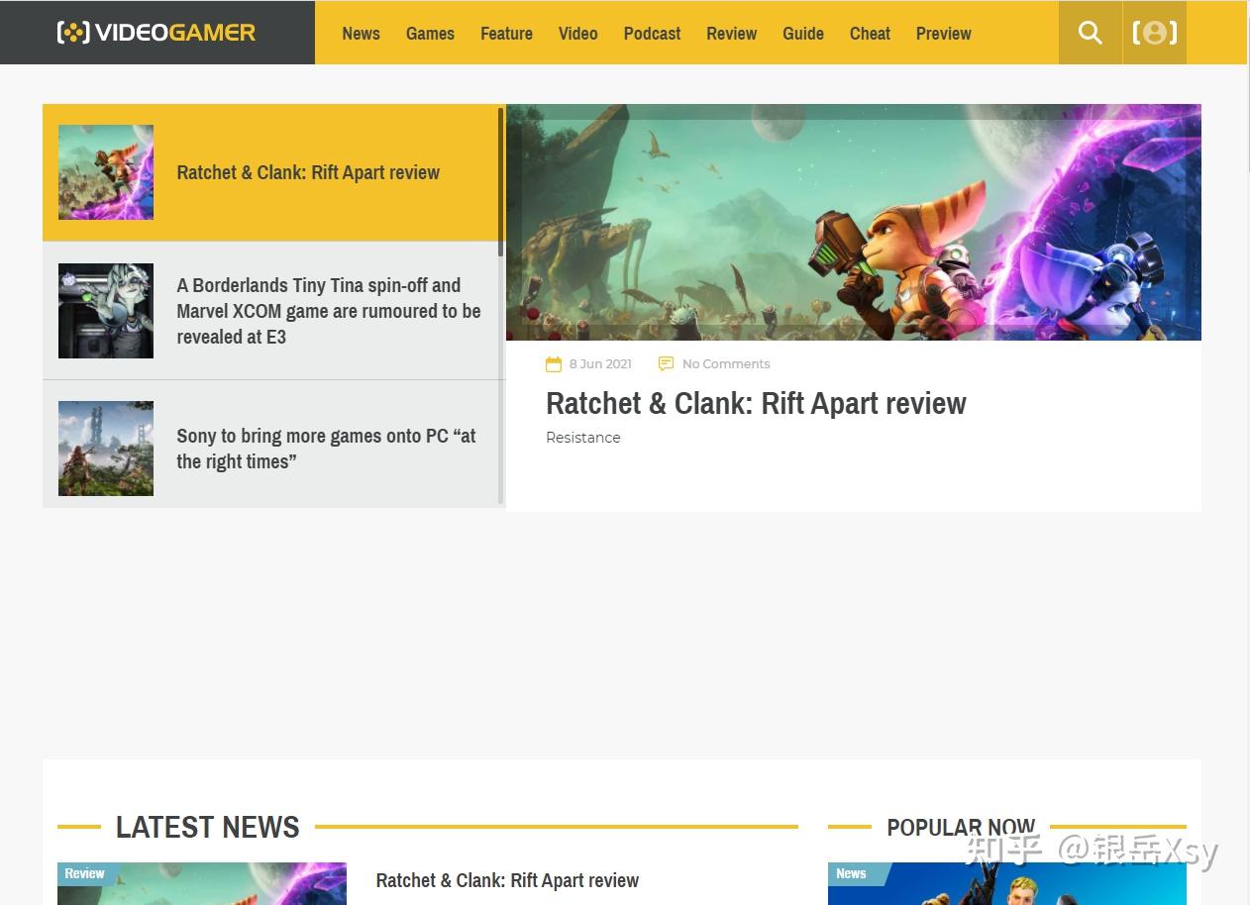Open Ratchet & Clank review under Latest News
Screen dimensions: 1250x905
point(507,880)
